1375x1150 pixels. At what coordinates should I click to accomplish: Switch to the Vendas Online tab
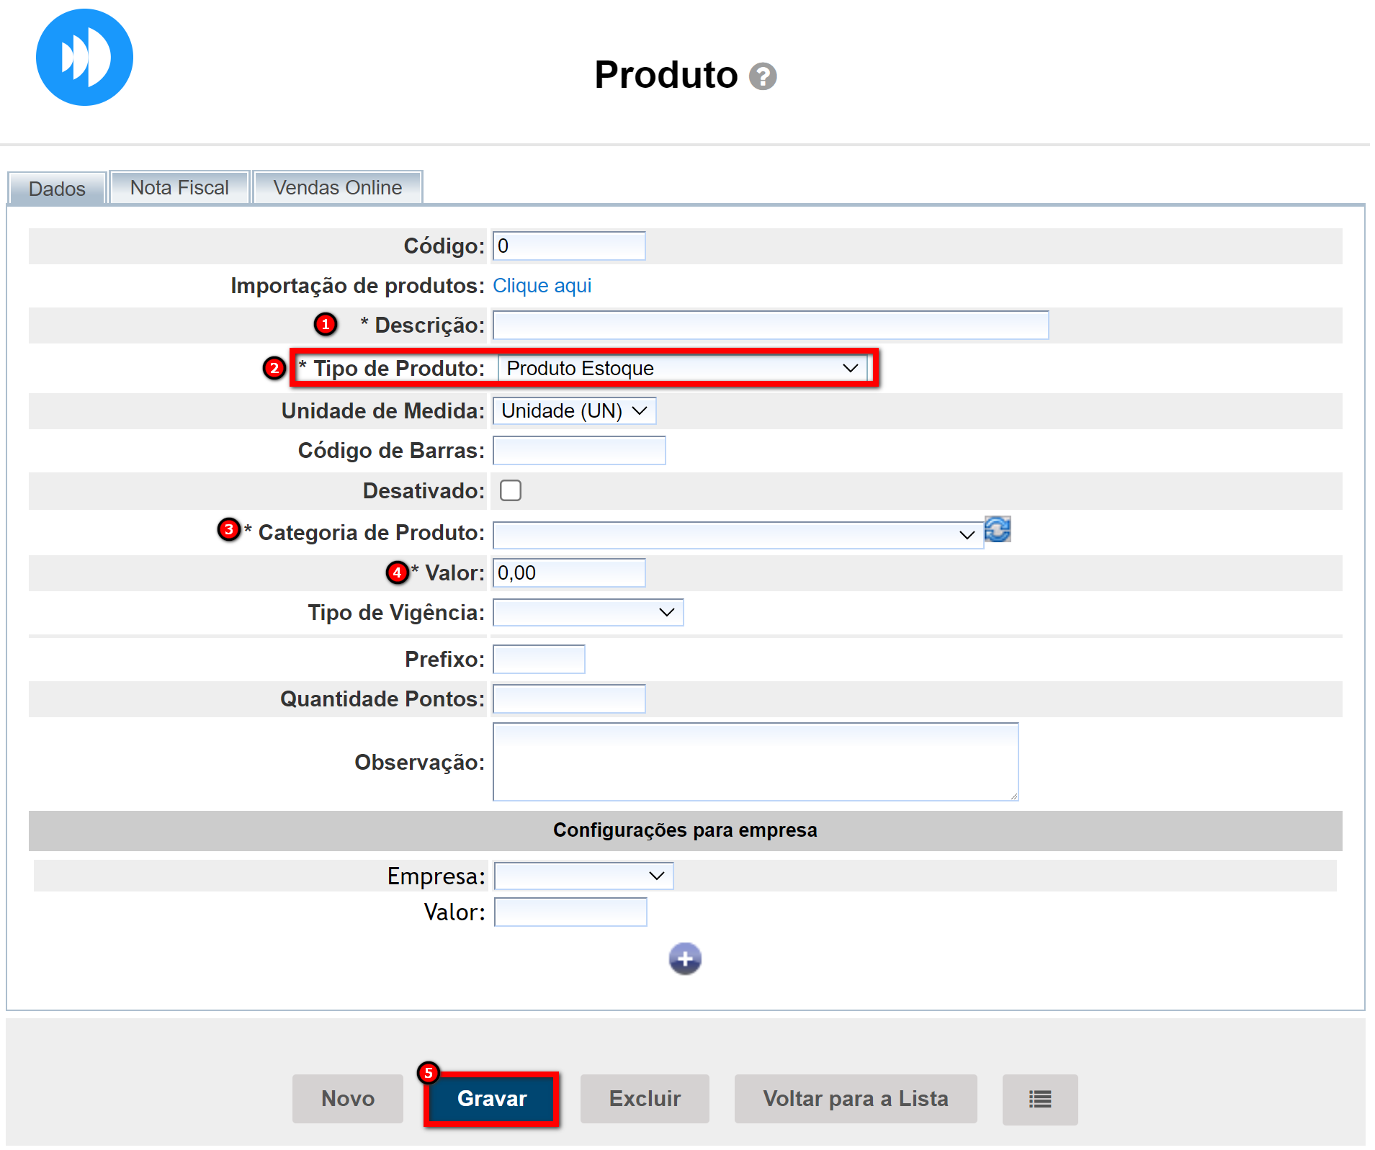pos(337,188)
